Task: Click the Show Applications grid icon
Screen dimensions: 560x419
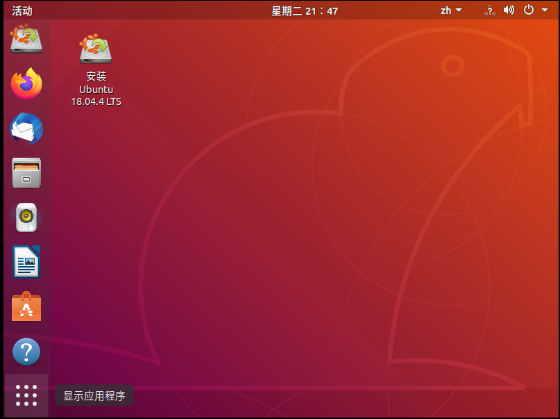Action: 26,395
